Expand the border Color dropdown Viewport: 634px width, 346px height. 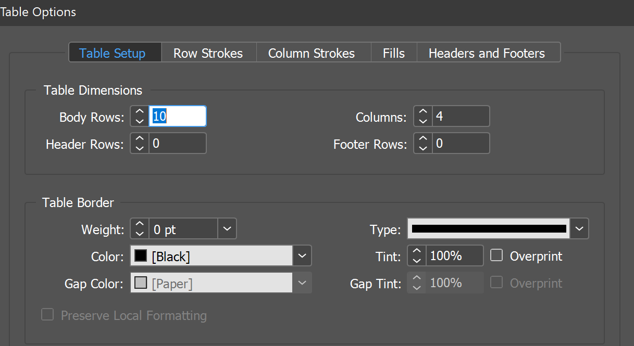(302, 256)
